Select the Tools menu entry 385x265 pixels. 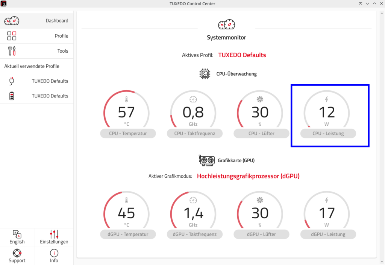point(63,51)
